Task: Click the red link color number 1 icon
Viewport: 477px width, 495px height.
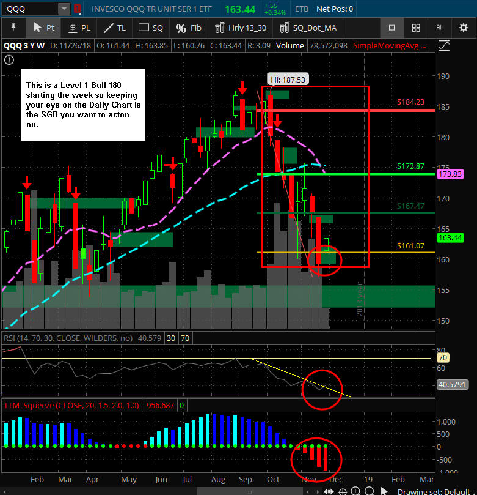Action: (x=77, y=9)
